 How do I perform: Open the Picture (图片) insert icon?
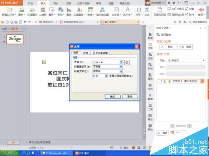click(22, 10)
